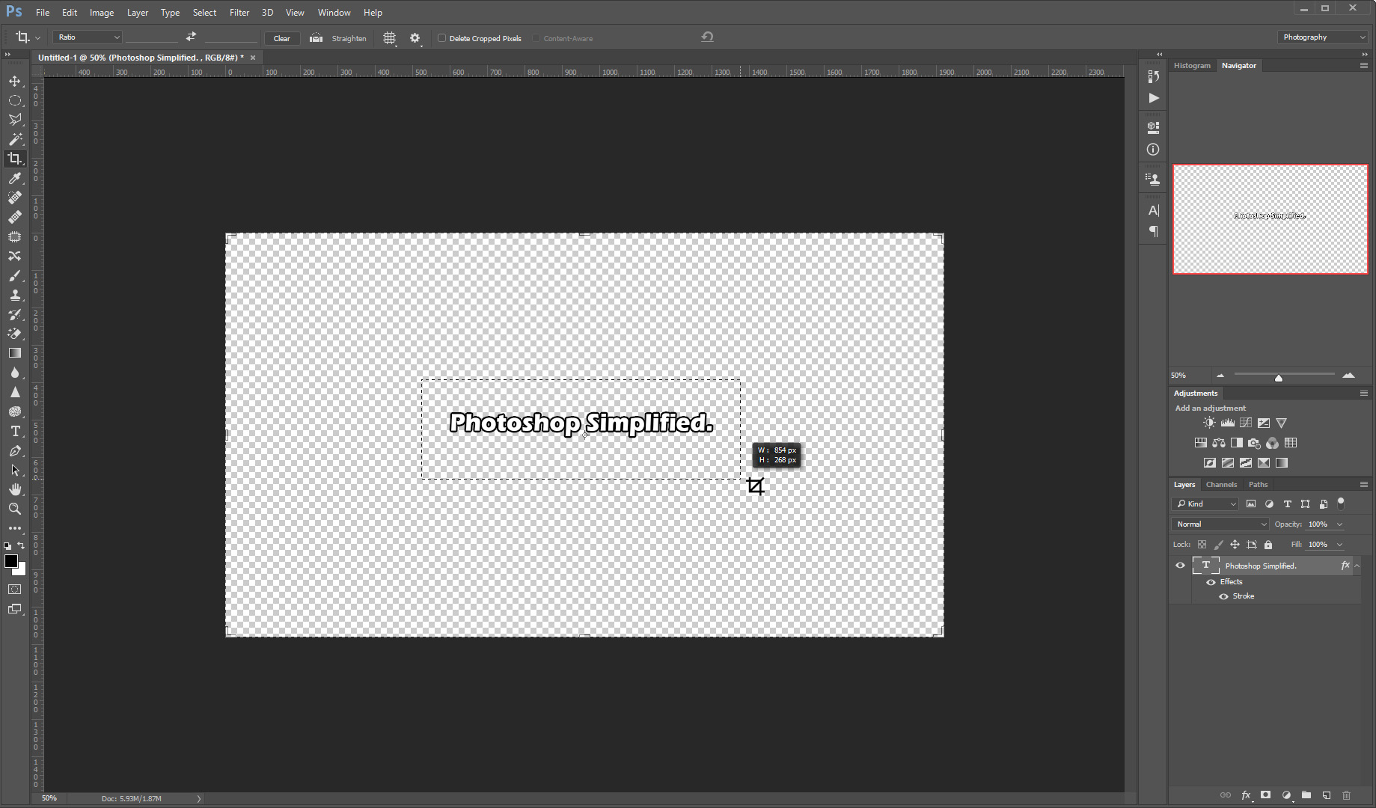
Task: Open the Ratio crop preset dropdown
Action: click(x=88, y=37)
